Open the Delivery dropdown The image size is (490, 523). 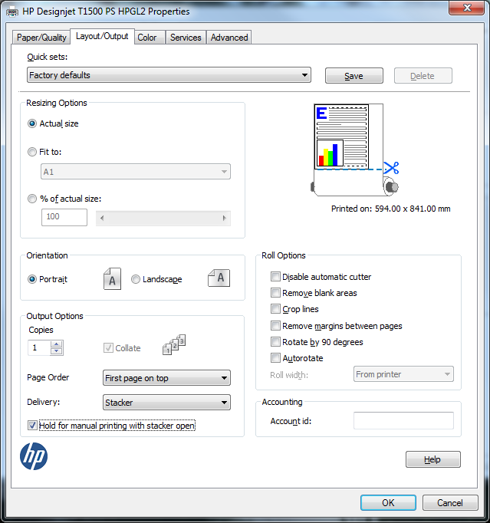pos(166,403)
